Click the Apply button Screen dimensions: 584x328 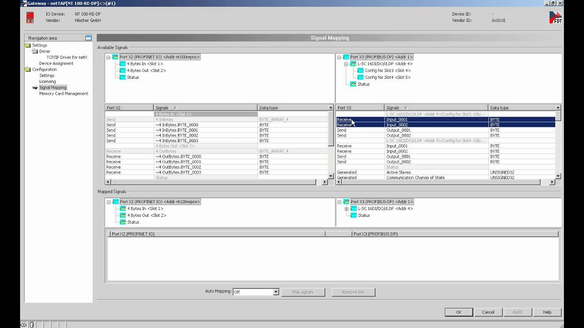click(x=518, y=312)
